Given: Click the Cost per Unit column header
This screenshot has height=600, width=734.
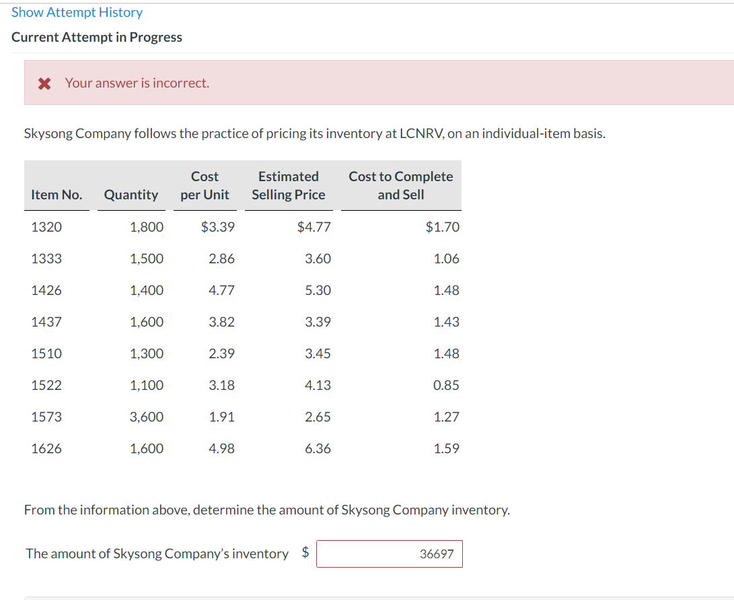Looking at the screenshot, I should coord(205,185).
